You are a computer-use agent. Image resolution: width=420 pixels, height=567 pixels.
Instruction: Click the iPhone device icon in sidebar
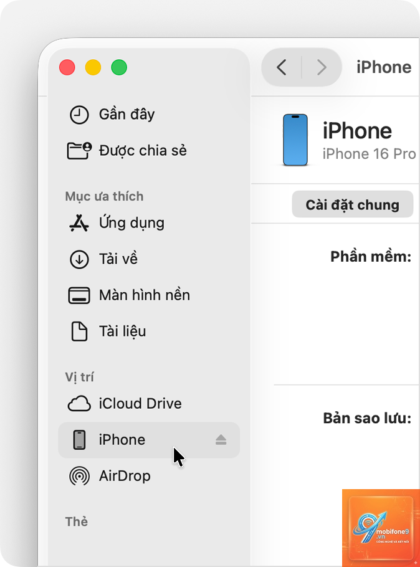coord(79,440)
